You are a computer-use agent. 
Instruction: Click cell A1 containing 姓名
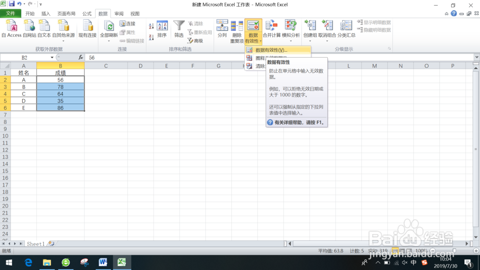pos(24,73)
